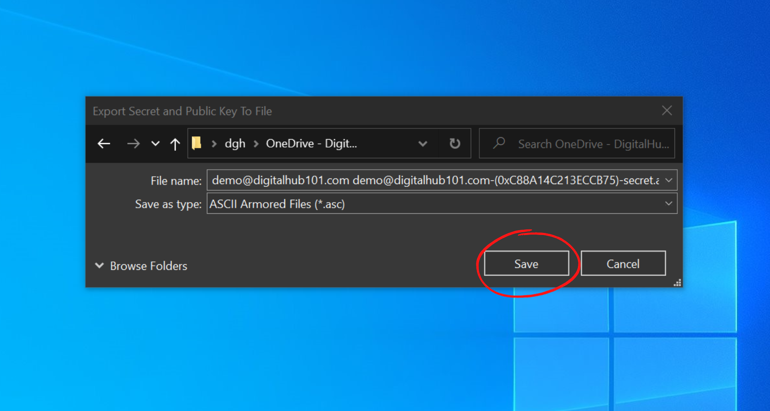Viewport: 770px width, 411px height.
Task: Expand the chevron before dgh in path
Action: coord(214,144)
